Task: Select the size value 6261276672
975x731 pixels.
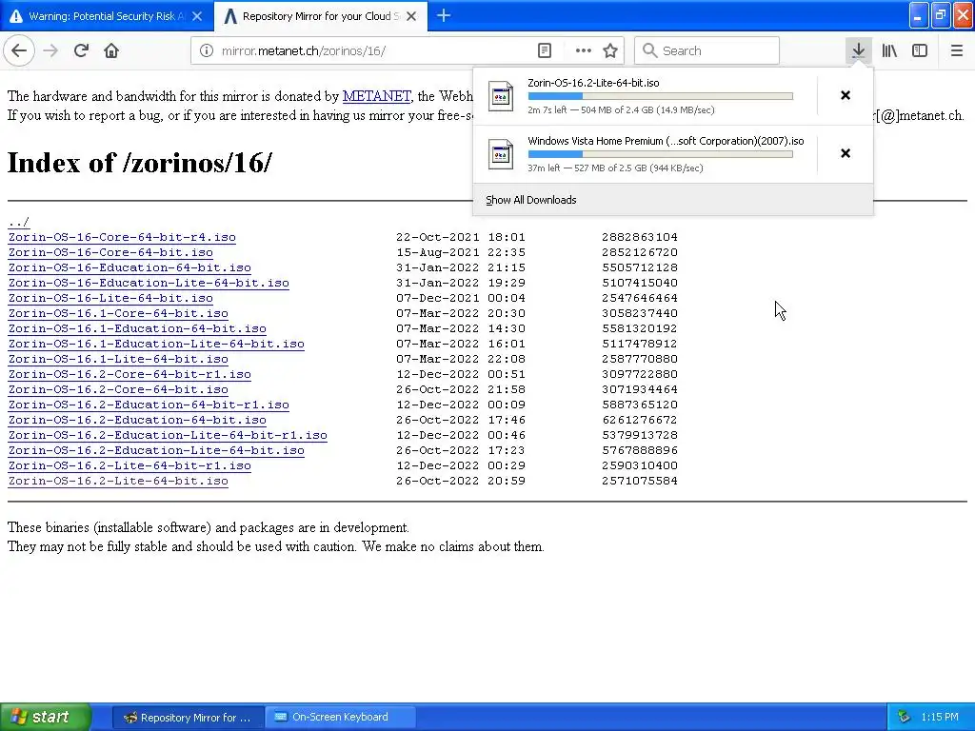Action: (639, 420)
